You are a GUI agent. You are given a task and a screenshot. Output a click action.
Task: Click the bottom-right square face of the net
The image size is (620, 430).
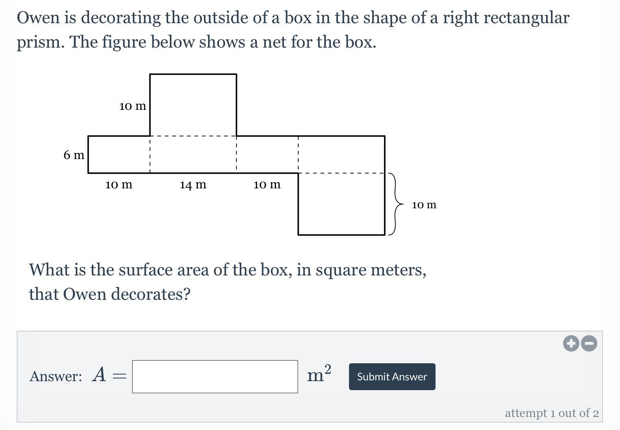[x=341, y=204]
